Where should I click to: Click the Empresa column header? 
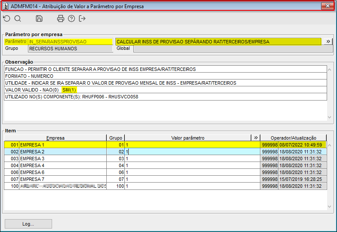(x=56, y=138)
